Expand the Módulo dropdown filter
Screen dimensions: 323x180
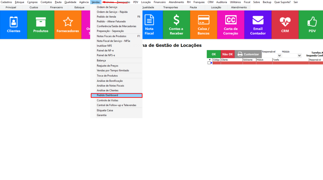[299, 56]
